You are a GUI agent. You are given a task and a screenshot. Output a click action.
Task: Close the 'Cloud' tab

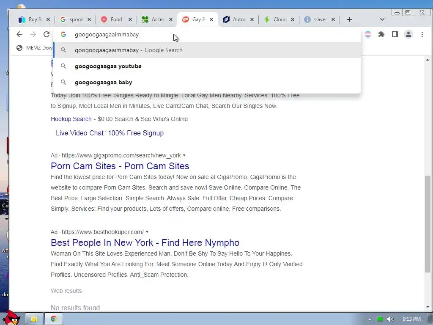coord(293,19)
